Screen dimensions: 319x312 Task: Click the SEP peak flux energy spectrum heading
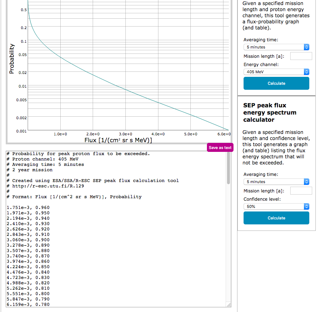point(270,112)
